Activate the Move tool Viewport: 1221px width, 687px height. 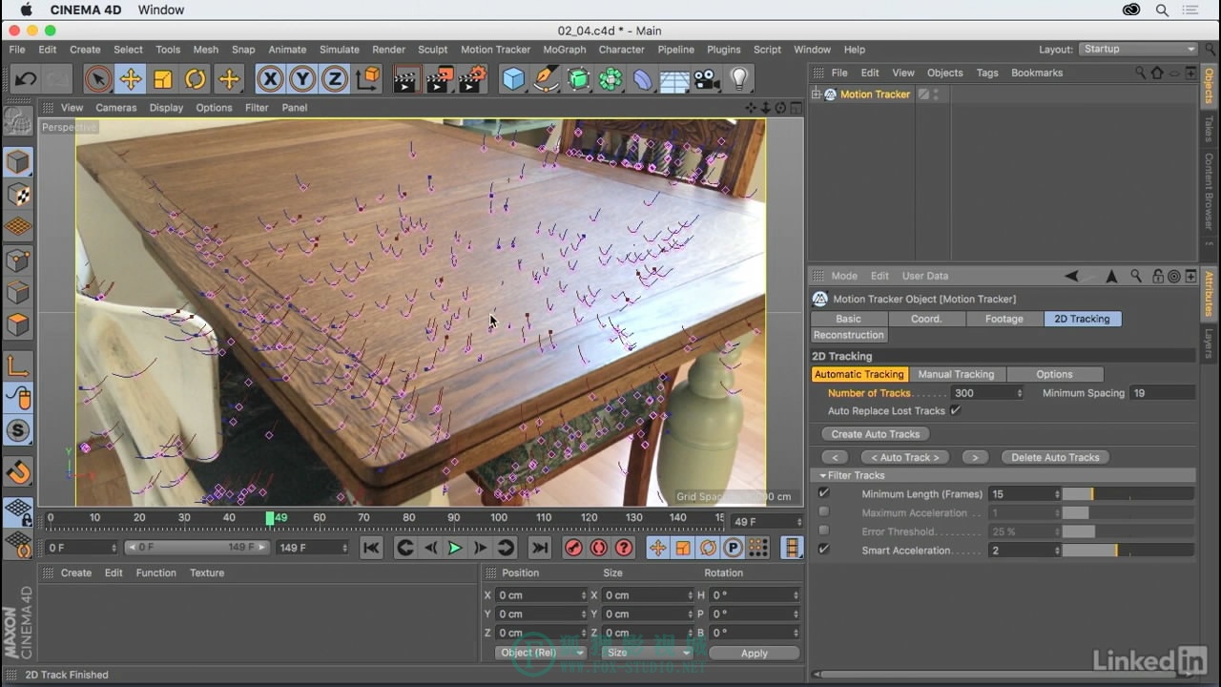point(131,79)
